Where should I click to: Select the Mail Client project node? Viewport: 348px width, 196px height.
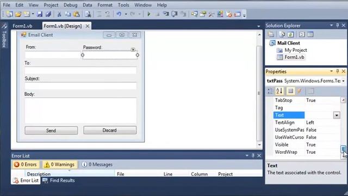coord(289,43)
